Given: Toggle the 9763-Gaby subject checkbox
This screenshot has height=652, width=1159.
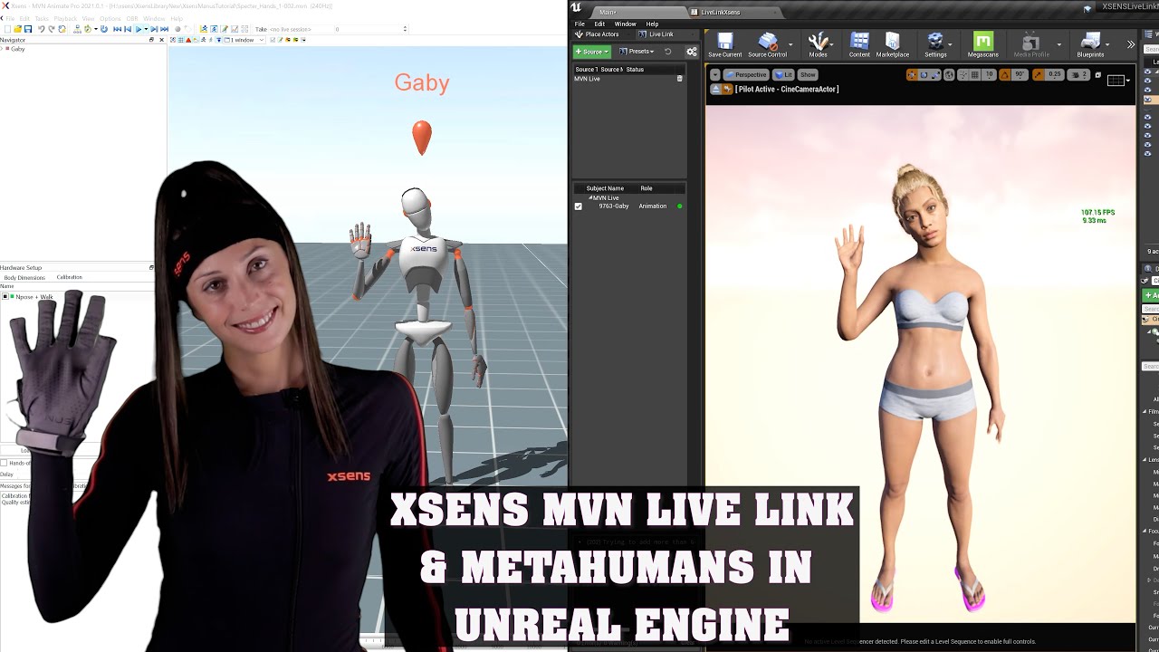Looking at the screenshot, I should click(x=579, y=206).
